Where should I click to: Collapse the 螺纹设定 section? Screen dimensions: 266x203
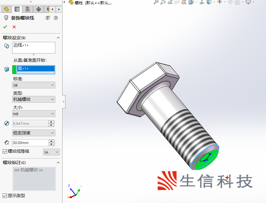coord(58,38)
